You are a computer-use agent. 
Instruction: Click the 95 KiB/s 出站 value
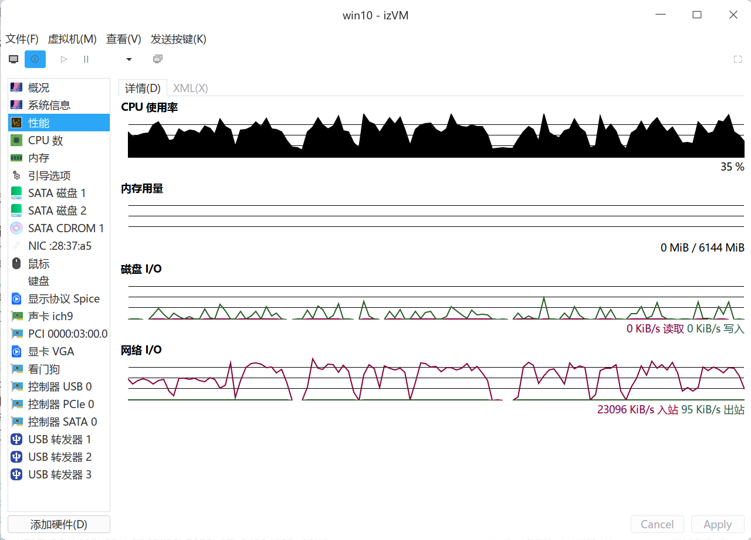713,410
